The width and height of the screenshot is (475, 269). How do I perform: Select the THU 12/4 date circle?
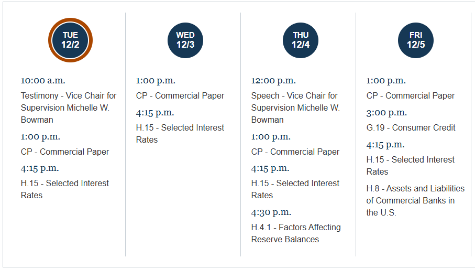coord(301,40)
